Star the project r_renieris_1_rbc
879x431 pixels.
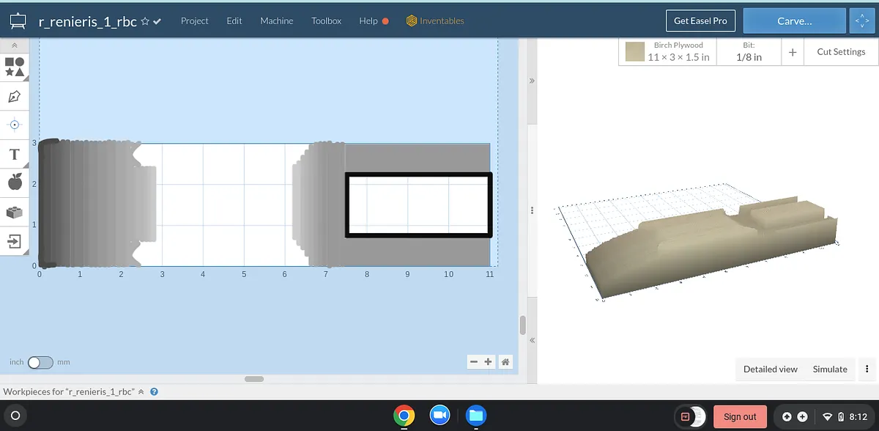coord(145,21)
